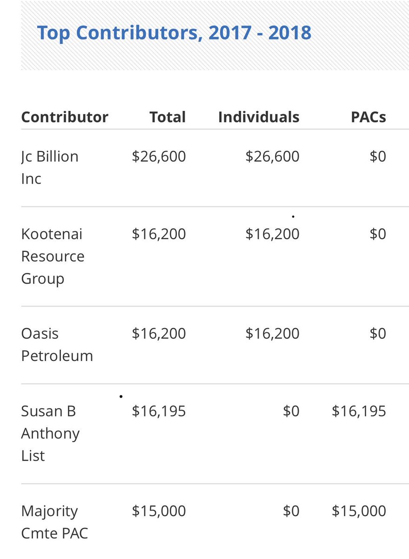The width and height of the screenshot is (409, 559).
Task: Select the Total column header
Action: pos(168,117)
